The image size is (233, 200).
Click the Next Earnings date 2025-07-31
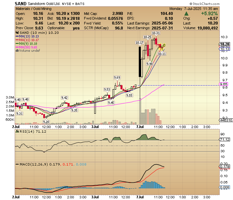[x=162, y=28]
